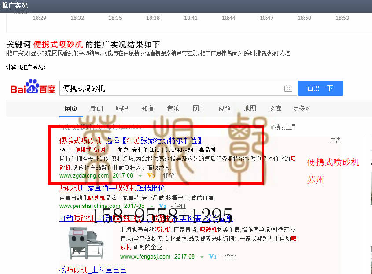Click 评价 next to zgdatong.com result
This screenshot has height=274, width=372.
point(169,175)
